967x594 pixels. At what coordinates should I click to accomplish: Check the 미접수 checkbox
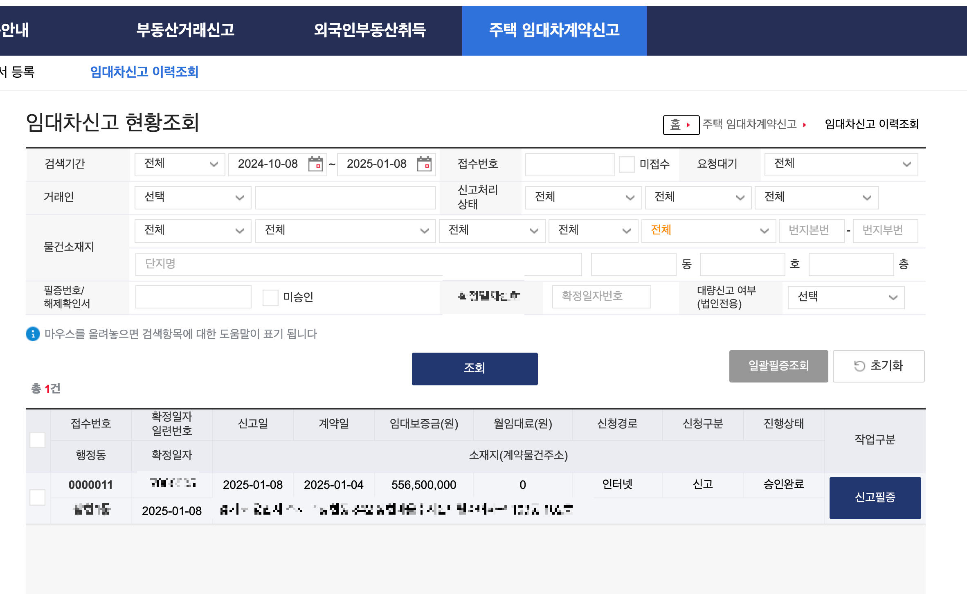click(627, 164)
